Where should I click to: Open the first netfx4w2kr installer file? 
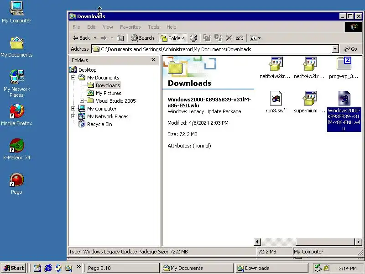click(275, 68)
